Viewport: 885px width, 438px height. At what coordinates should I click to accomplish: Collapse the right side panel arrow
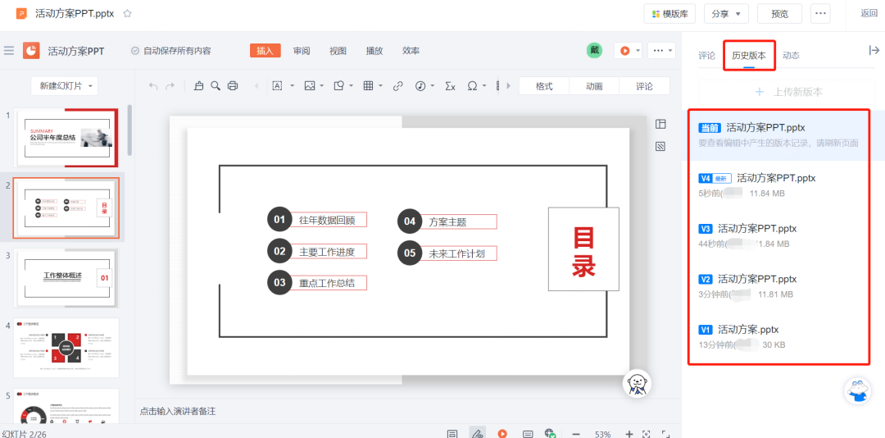pyautogui.click(x=874, y=50)
